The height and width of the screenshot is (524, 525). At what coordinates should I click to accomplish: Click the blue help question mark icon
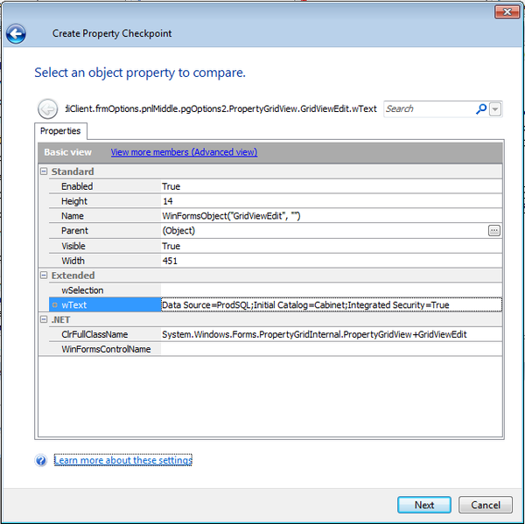41,461
